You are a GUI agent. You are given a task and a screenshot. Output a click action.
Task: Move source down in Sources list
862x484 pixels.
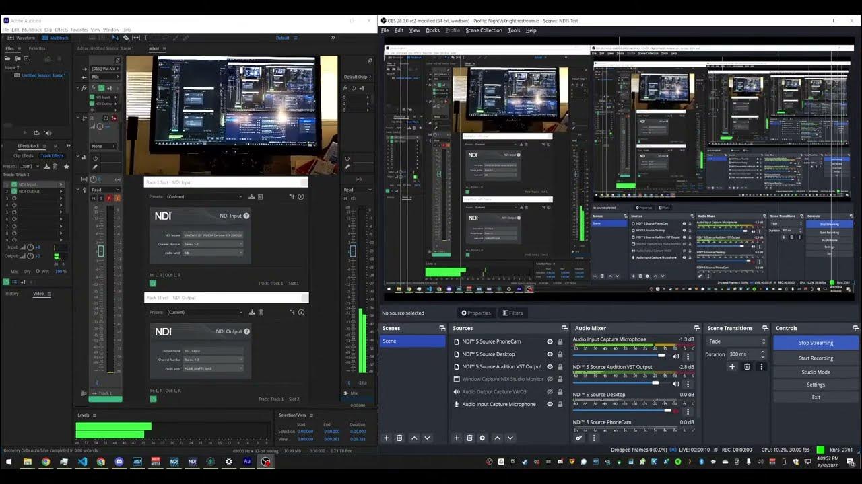[510, 438]
